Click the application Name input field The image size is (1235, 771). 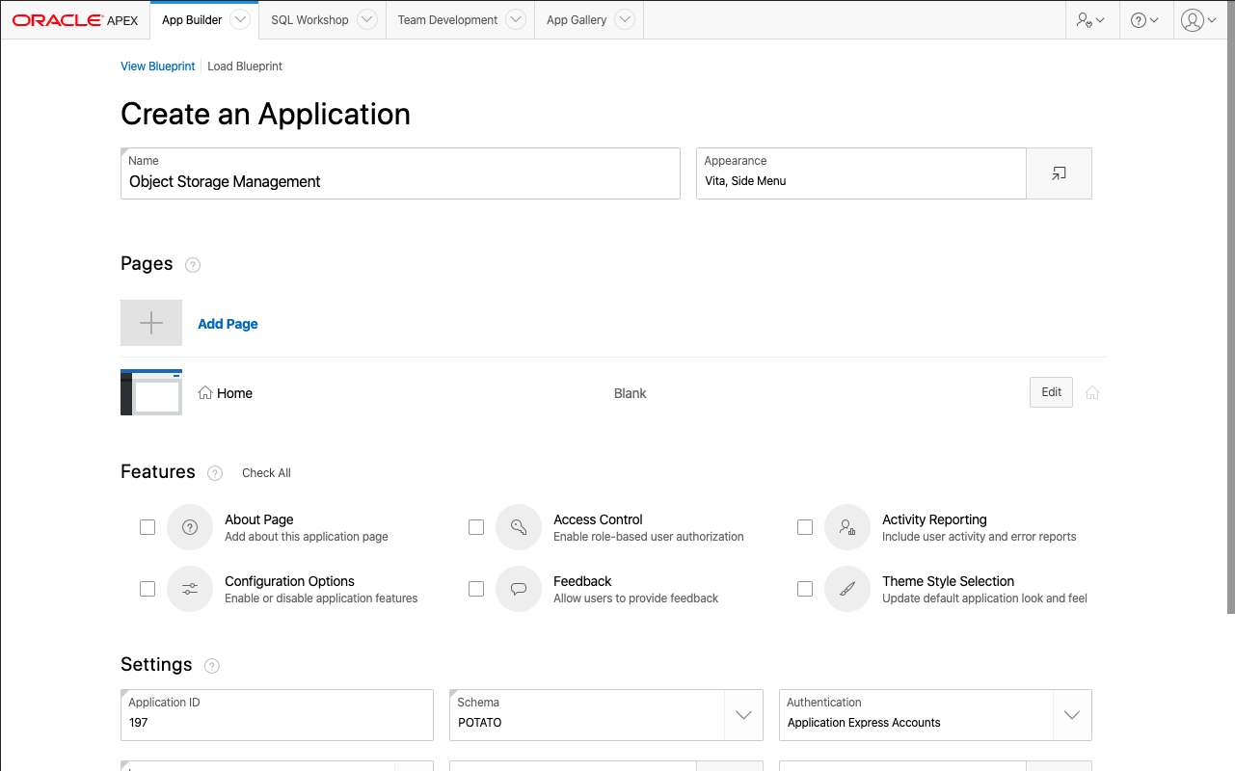(x=400, y=181)
